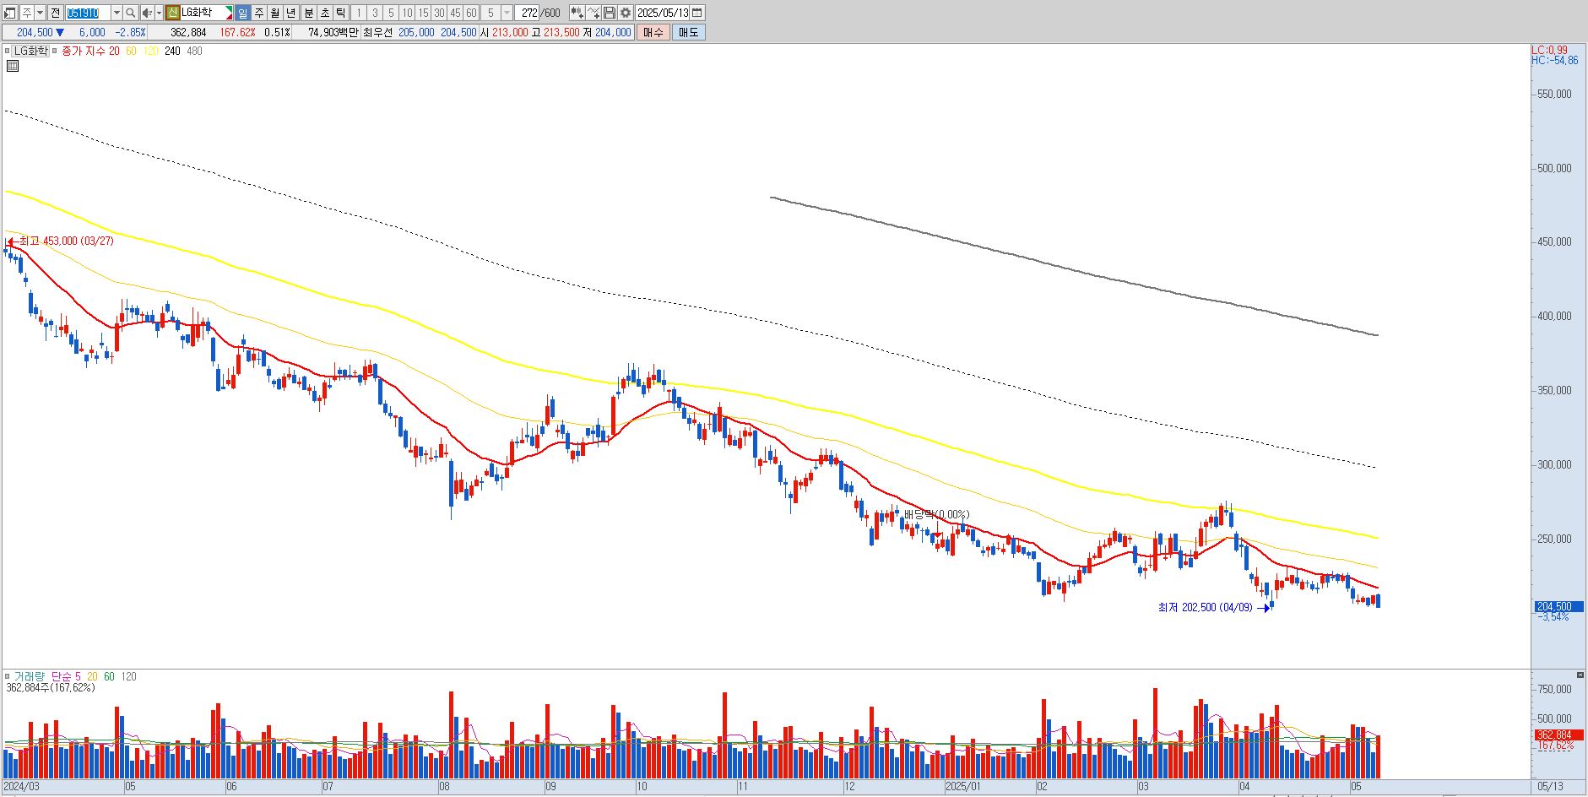Click the 최저 202,500 (04/09) low marker
The width and height of the screenshot is (1588, 797).
tap(1213, 607)
